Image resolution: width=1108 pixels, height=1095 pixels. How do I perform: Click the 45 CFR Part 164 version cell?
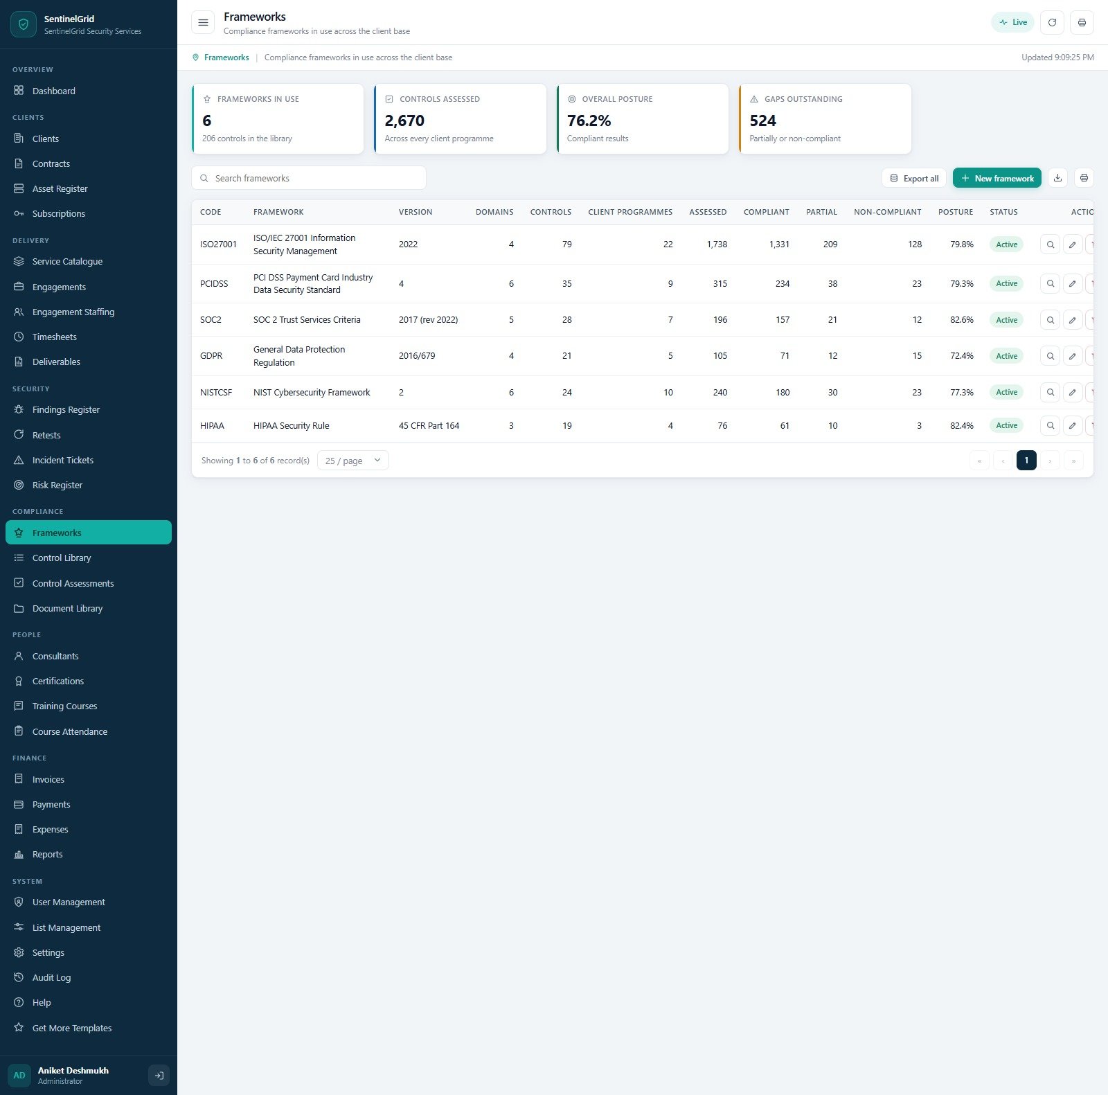point(429,425)
